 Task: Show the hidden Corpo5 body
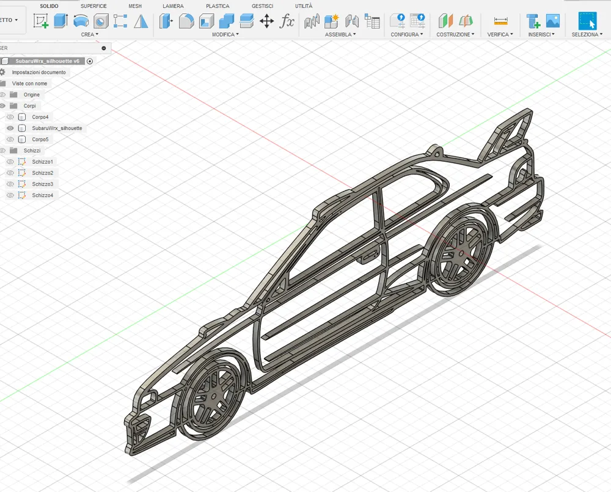click(x=10, y=139)
